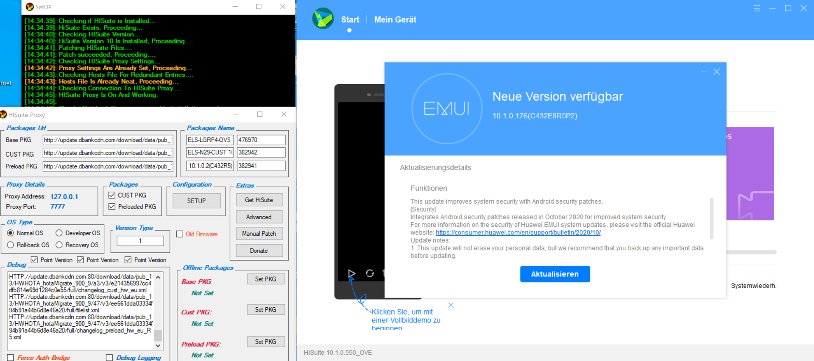This screenshot has height=361, width=814.
Task: Toggle the CUST PKG checkbox
Action: coord(112,195)
